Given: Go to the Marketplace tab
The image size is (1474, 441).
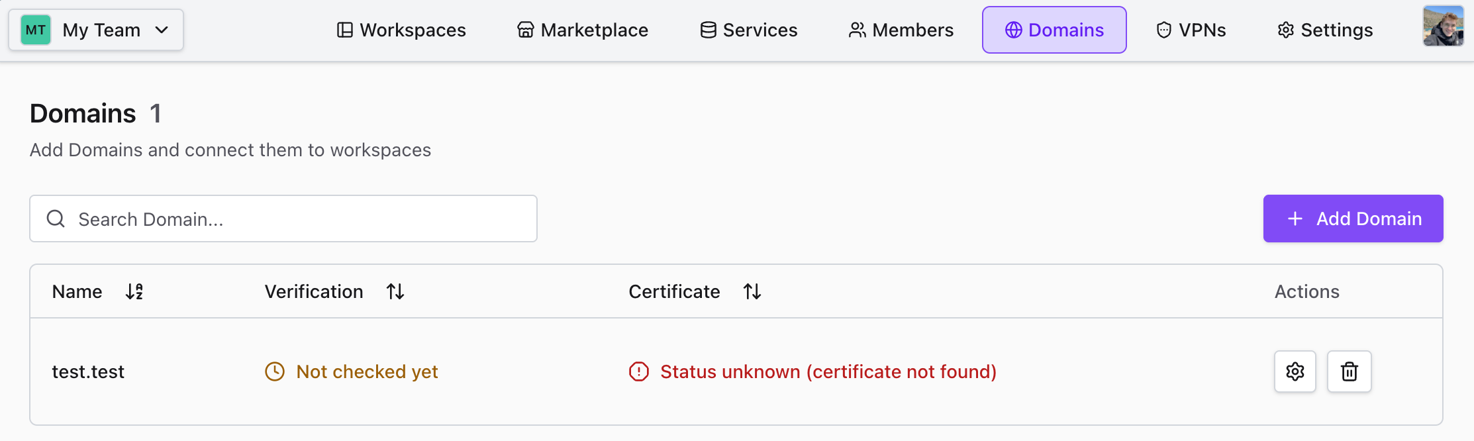Looking at the screenshot, I should (x=583, y=30).
